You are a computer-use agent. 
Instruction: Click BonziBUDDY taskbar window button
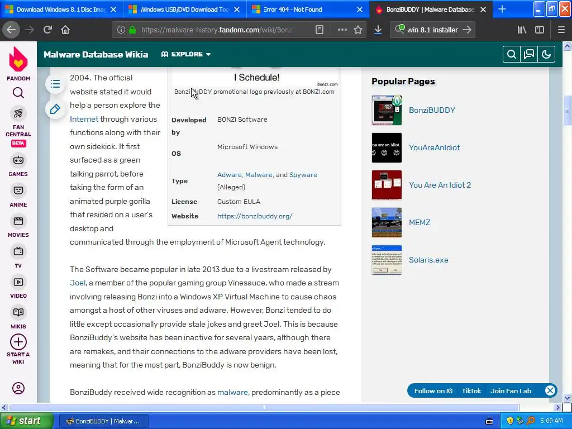click(103, 421)
